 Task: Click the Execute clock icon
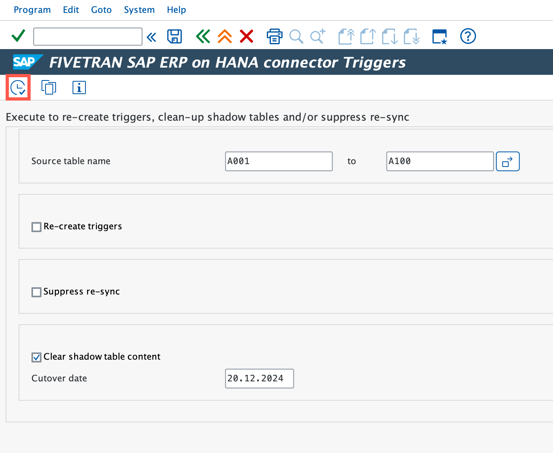[18, 87]
